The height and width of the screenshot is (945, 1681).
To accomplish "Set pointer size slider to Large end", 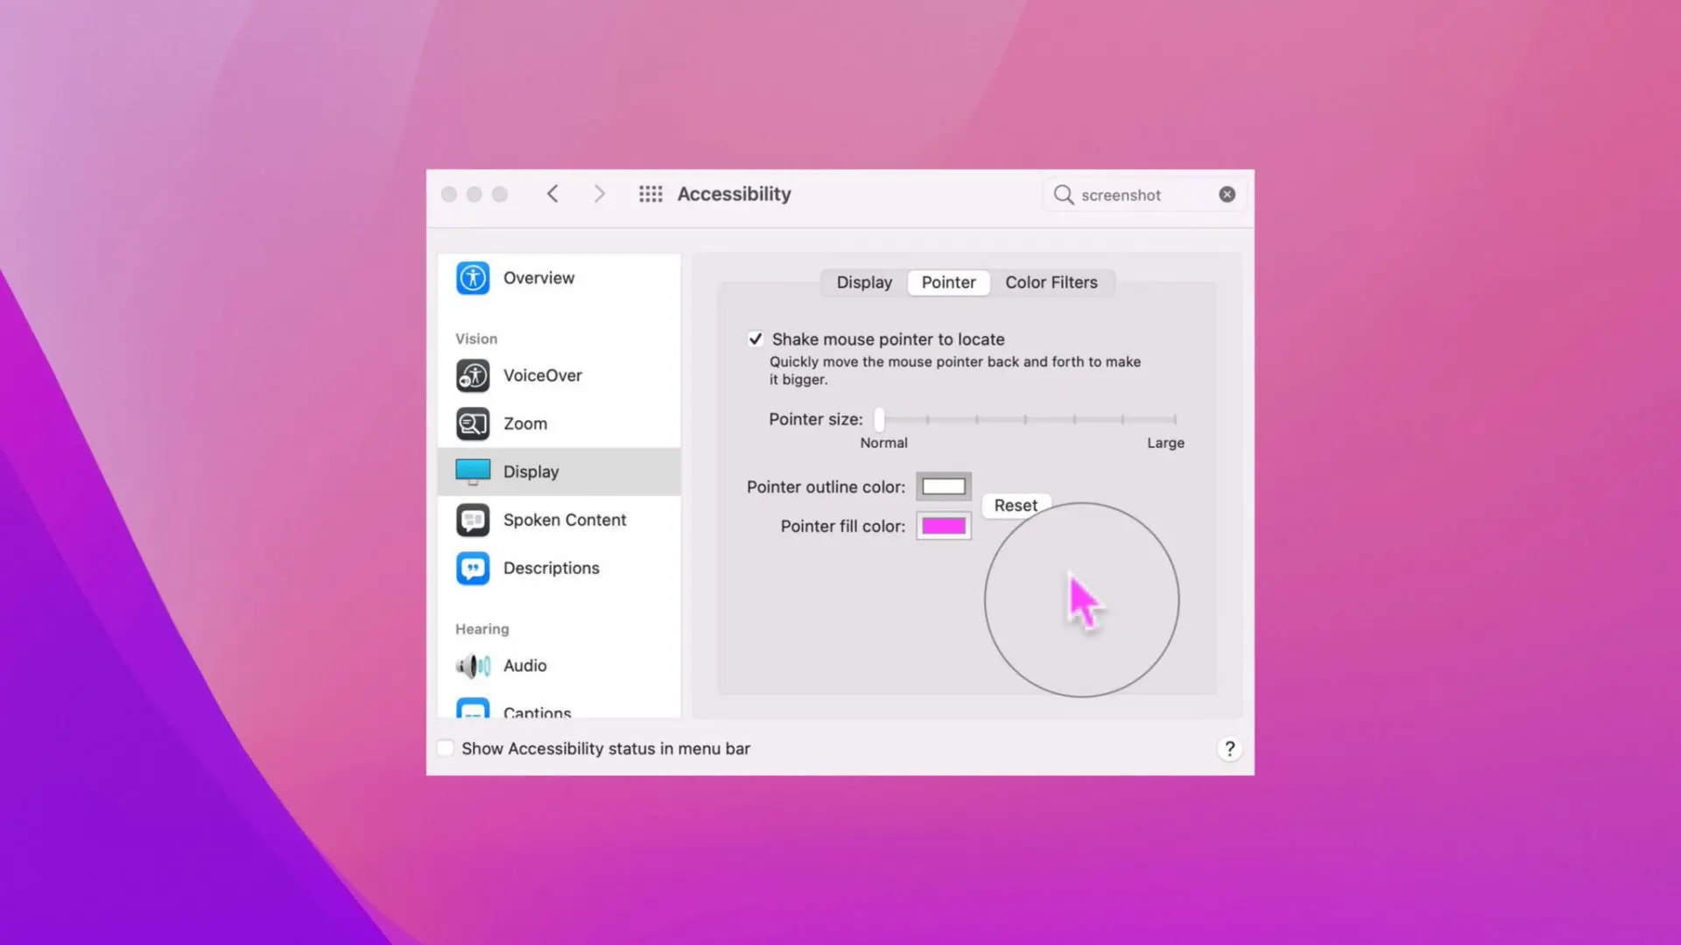I will [x=1174, y=419].
